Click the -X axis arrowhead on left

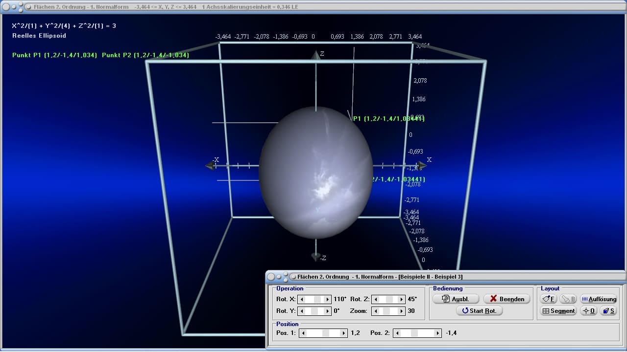[x=211, y=166]
